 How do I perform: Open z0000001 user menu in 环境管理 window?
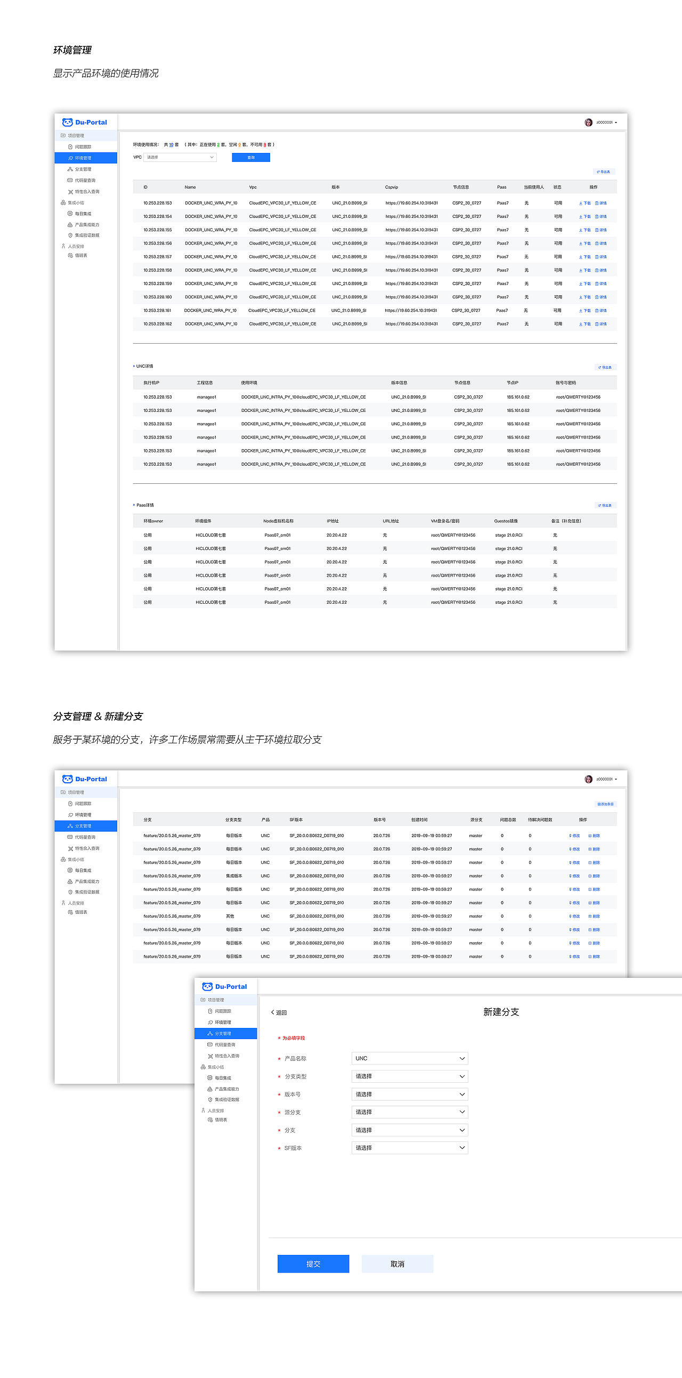click(x=606, y=123)
